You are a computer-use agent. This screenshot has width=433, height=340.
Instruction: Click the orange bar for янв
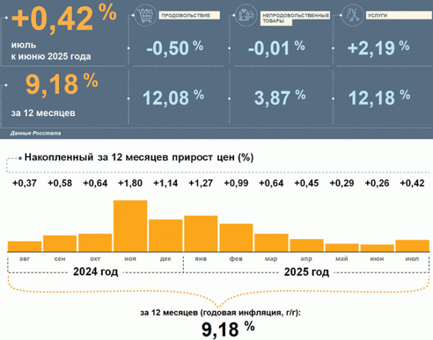[x=201, y=234]
